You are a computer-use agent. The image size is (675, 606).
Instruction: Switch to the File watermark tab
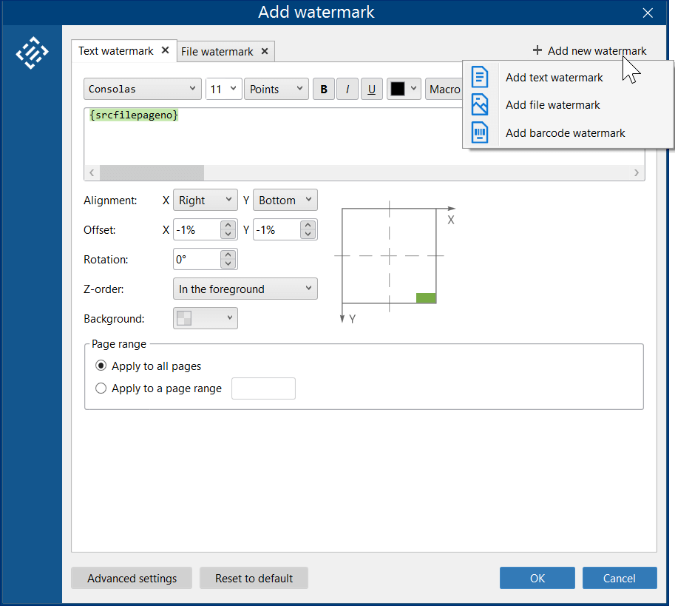click(217, 52)
